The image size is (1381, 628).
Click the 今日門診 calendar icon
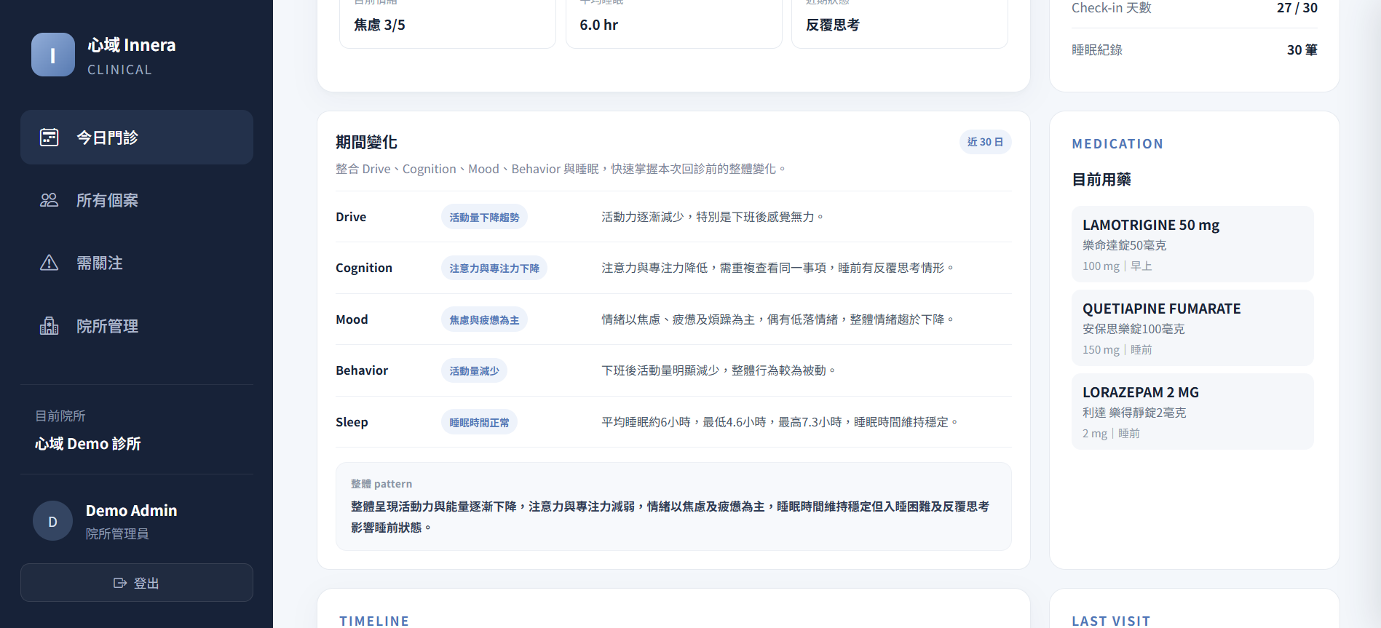coord(49,137)
